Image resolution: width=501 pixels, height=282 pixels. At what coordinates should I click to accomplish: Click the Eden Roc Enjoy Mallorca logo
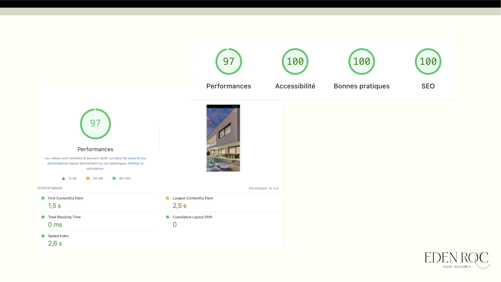click(x=457, y=260)
